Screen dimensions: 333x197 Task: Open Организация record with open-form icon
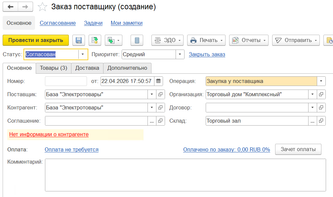(x=321, y=94)
